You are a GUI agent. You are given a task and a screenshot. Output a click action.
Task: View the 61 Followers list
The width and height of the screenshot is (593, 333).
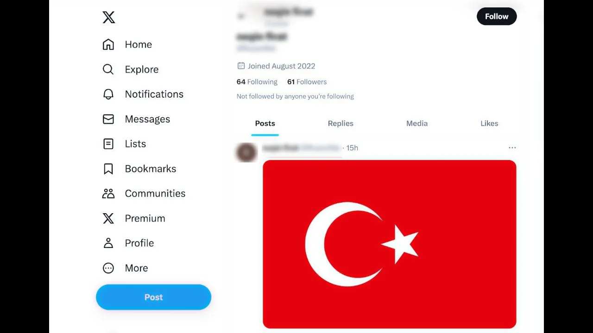point(307,82)
